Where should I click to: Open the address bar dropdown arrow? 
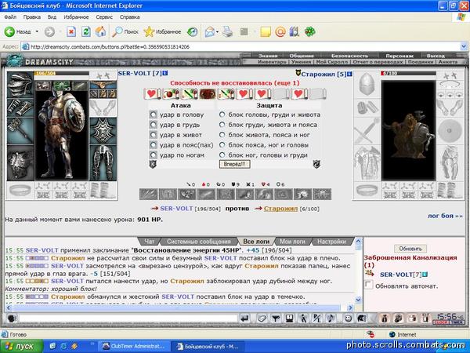click(x=464, y=46)
